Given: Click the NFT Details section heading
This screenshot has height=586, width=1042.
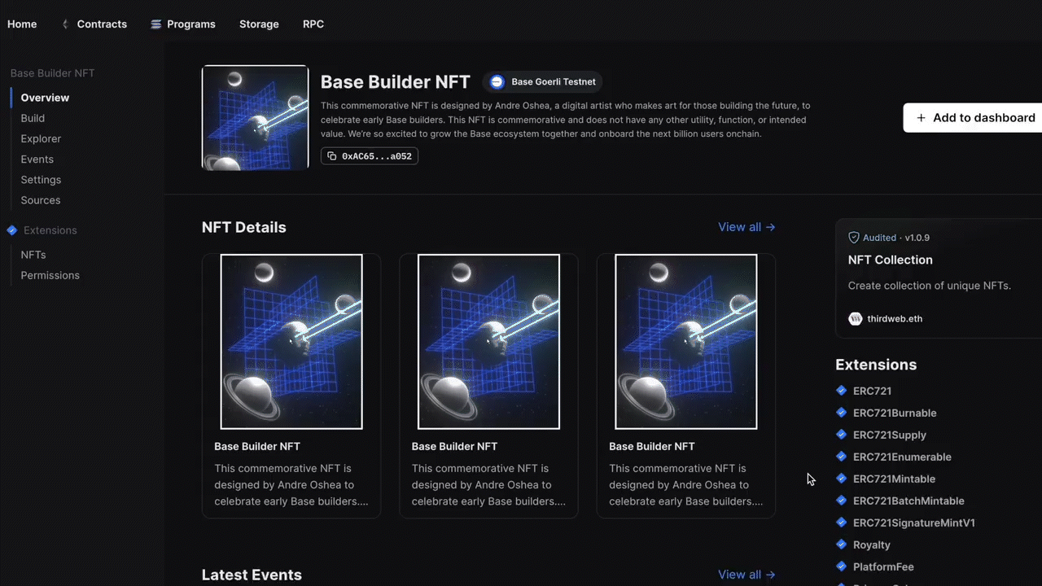Looking at the screenshot, I should tap(244, 227).
